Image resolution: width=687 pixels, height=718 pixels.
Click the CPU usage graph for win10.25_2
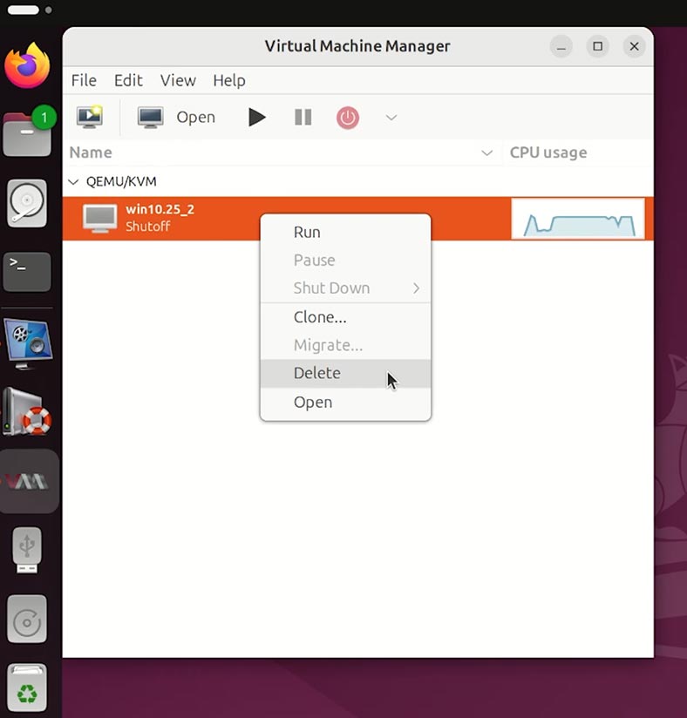pyautogui.click(x=578, y=219)
